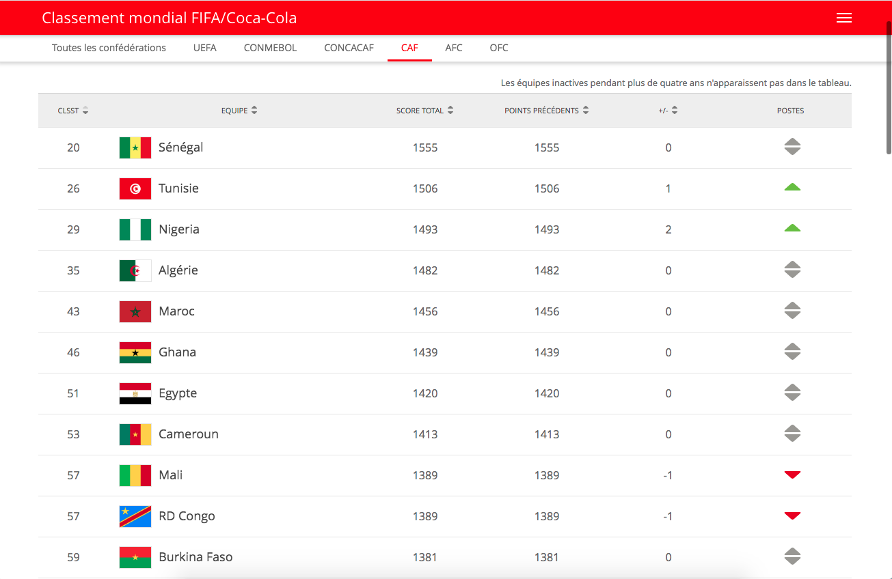
Task: Click the inactive teams notice text
Action: click(676, 83)
